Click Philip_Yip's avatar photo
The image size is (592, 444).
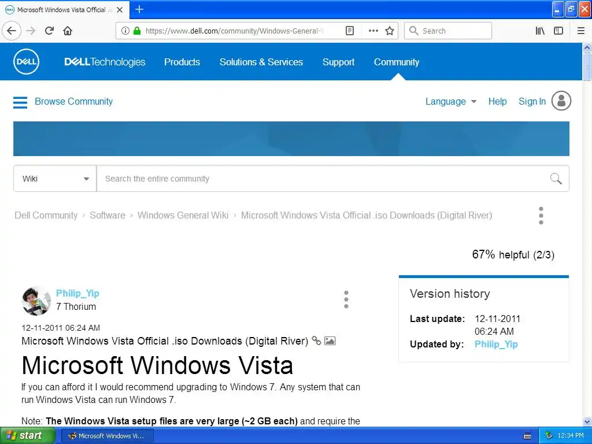[36, 301]
